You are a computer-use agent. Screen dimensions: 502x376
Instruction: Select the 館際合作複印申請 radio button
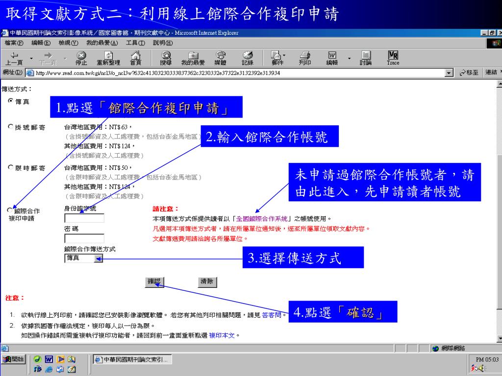point(10,210)
